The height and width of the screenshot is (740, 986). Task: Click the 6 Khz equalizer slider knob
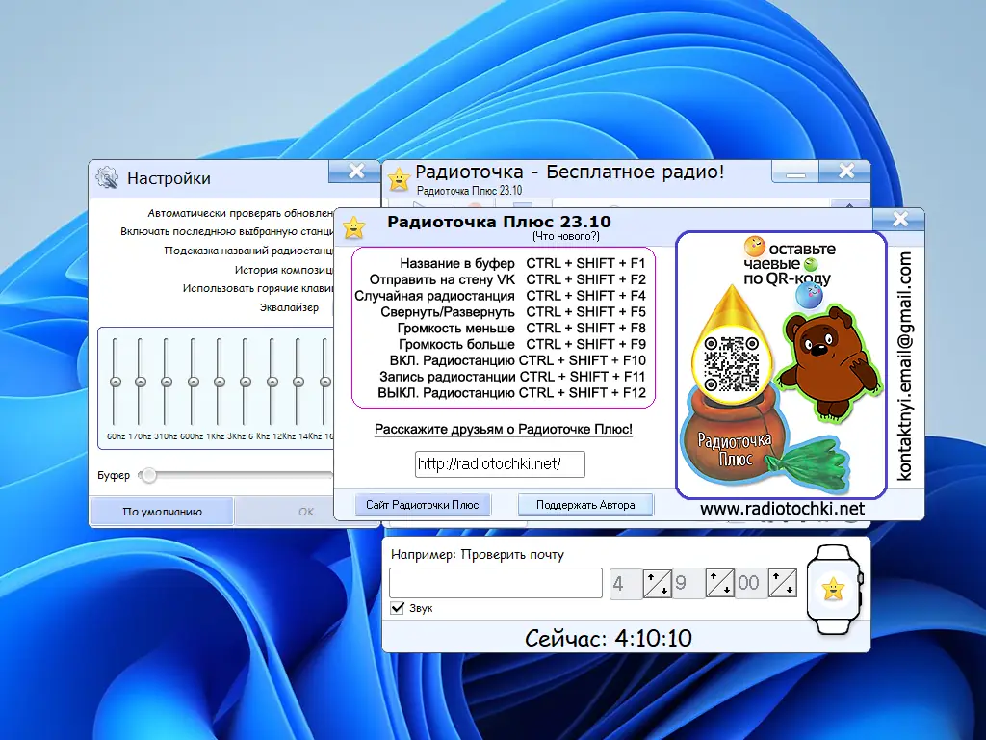pos(272,382)
